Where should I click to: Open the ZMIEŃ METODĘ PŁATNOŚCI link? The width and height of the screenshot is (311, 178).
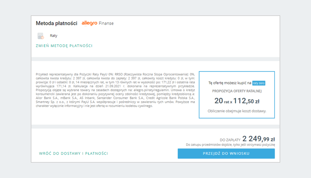[64, 46]
